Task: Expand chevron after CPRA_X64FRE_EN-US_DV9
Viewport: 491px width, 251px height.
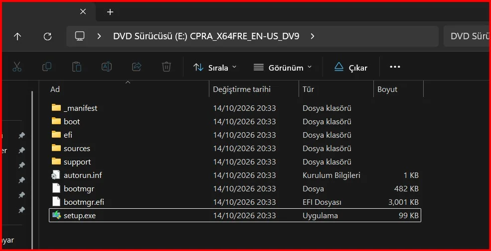Action: click(x=312, y=36)
